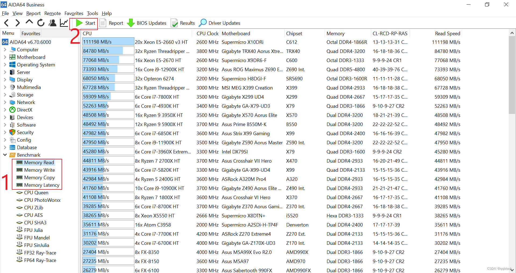Open the Report menu
Screen dimensions: 516x273
coord(33,13)
